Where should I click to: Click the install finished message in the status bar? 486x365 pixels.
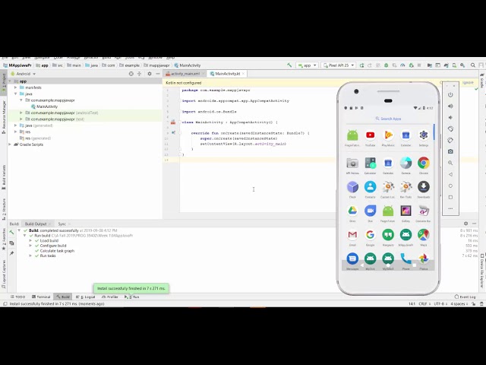(57, 304)
